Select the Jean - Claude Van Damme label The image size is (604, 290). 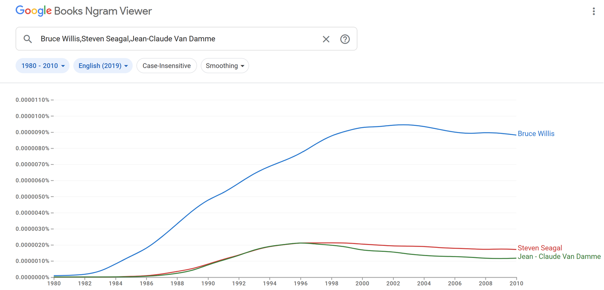point(559,256)
